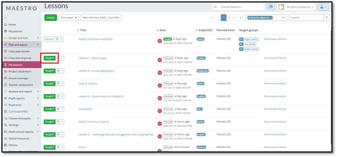Mark Lesson 5: Human geography as Taught
The image size is (337, 157).
[49, 71]
